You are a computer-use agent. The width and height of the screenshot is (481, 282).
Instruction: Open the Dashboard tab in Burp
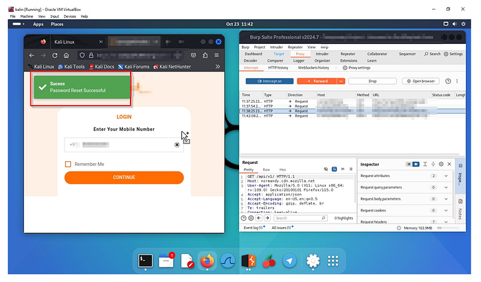254,54
